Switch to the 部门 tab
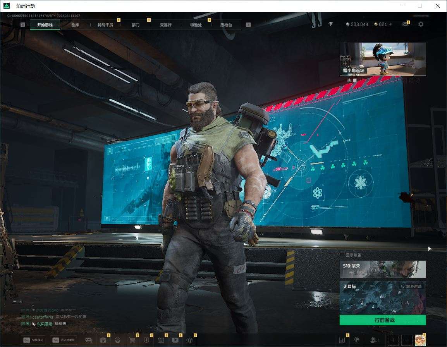Viewport: 447px width, 347px height. click(136, 25)
